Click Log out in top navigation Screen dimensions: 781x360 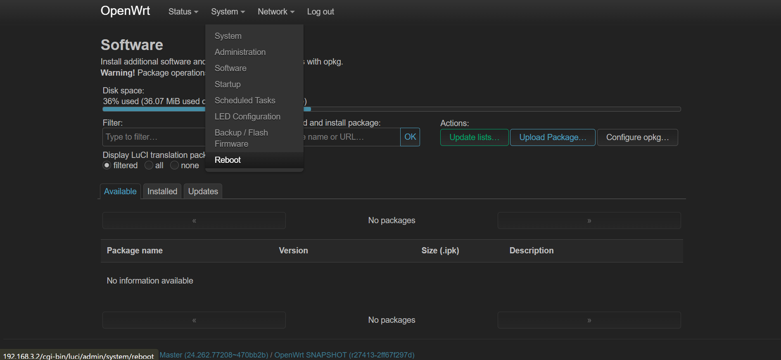[x=320, y=12]
